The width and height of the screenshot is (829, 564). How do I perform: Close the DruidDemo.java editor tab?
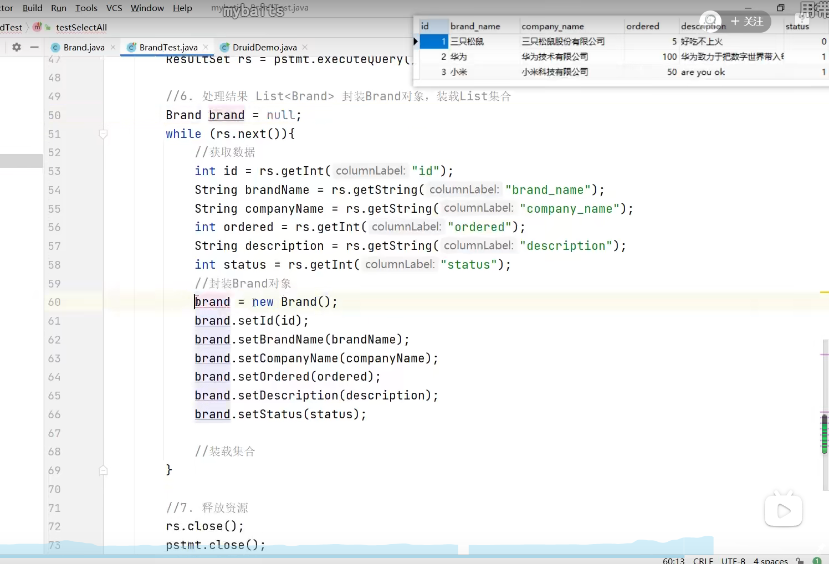point(305,47)
